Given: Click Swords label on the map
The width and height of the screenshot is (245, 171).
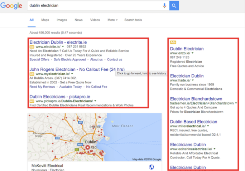Looking at the screenshot, I should point(95,127).
